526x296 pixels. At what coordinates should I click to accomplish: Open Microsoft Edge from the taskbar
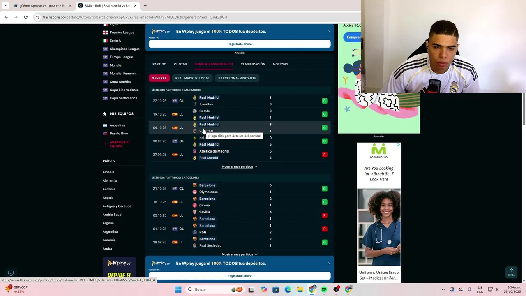coord(288,289)
